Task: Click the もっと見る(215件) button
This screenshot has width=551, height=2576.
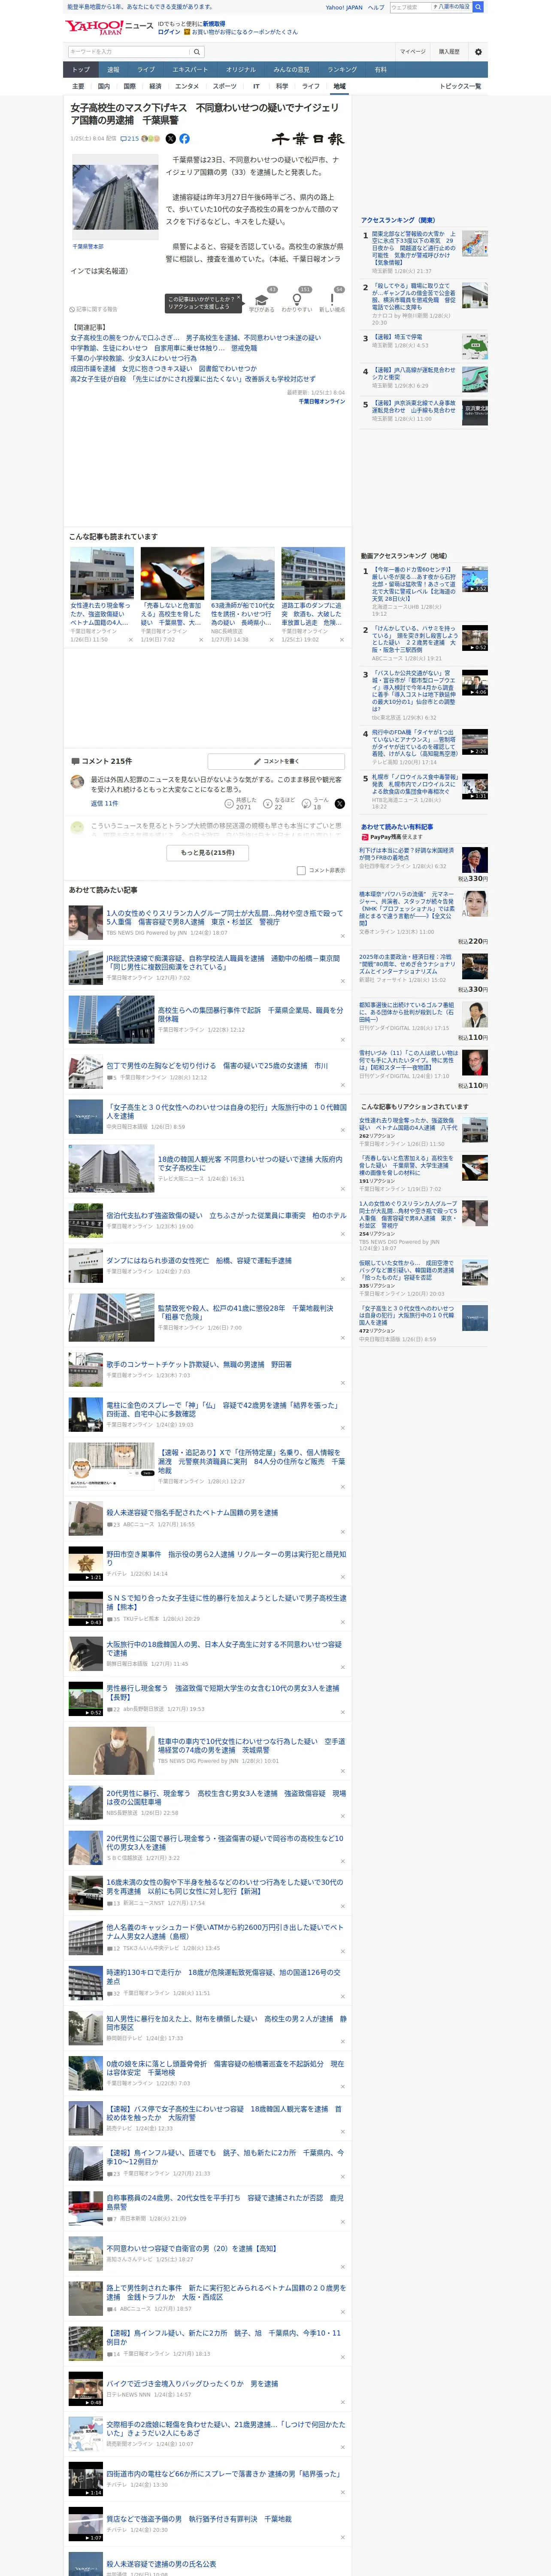Action: click(207, 853)
